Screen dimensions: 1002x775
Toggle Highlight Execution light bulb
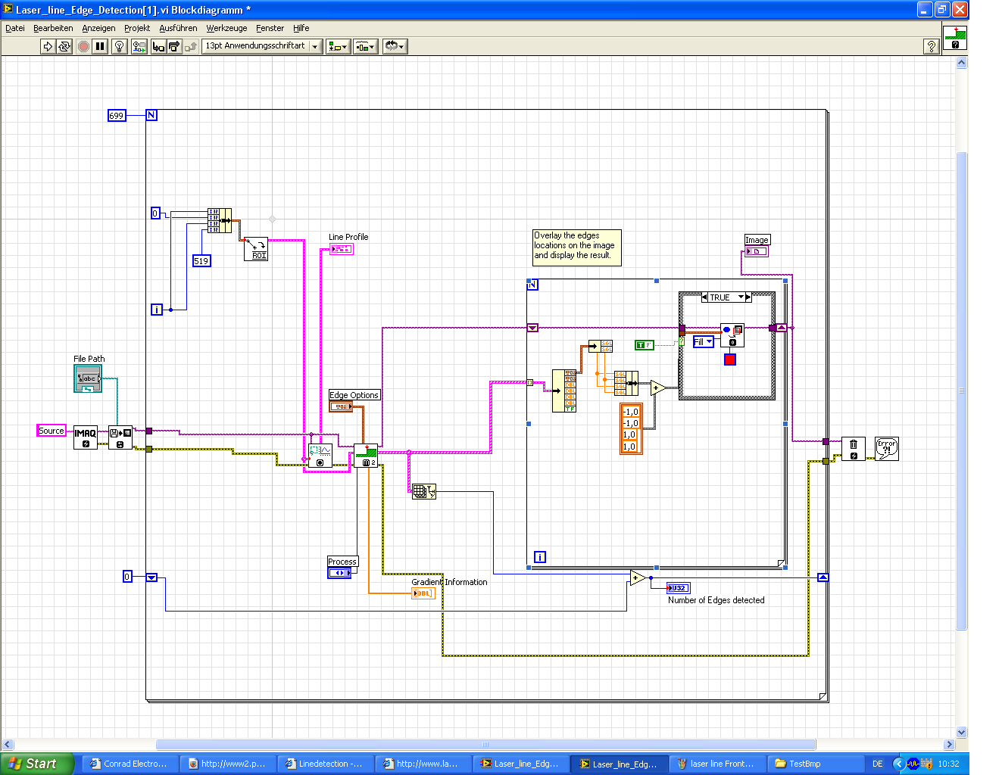119,47
